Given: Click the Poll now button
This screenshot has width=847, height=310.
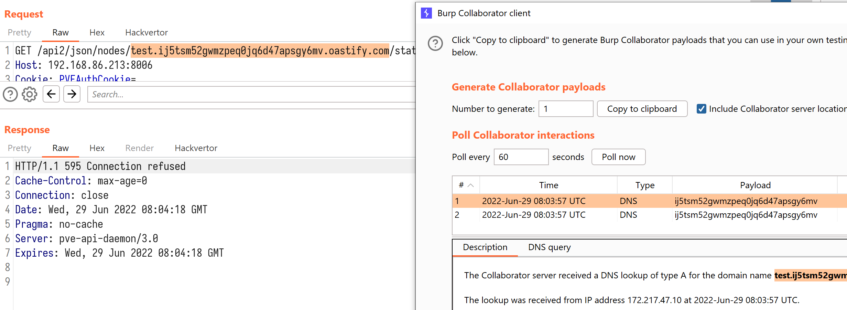Looking at the screenshot, I should pyautogui.click(x=618, y=157).
